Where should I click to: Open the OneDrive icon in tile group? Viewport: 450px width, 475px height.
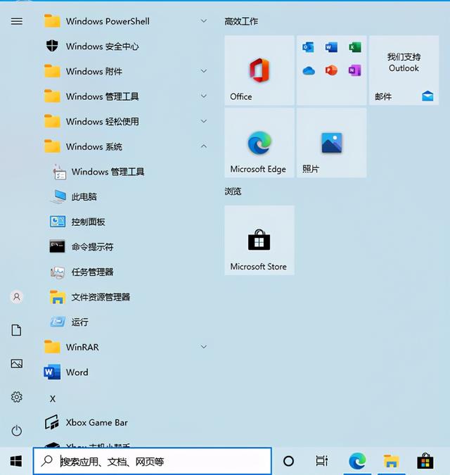click(309, 70)
